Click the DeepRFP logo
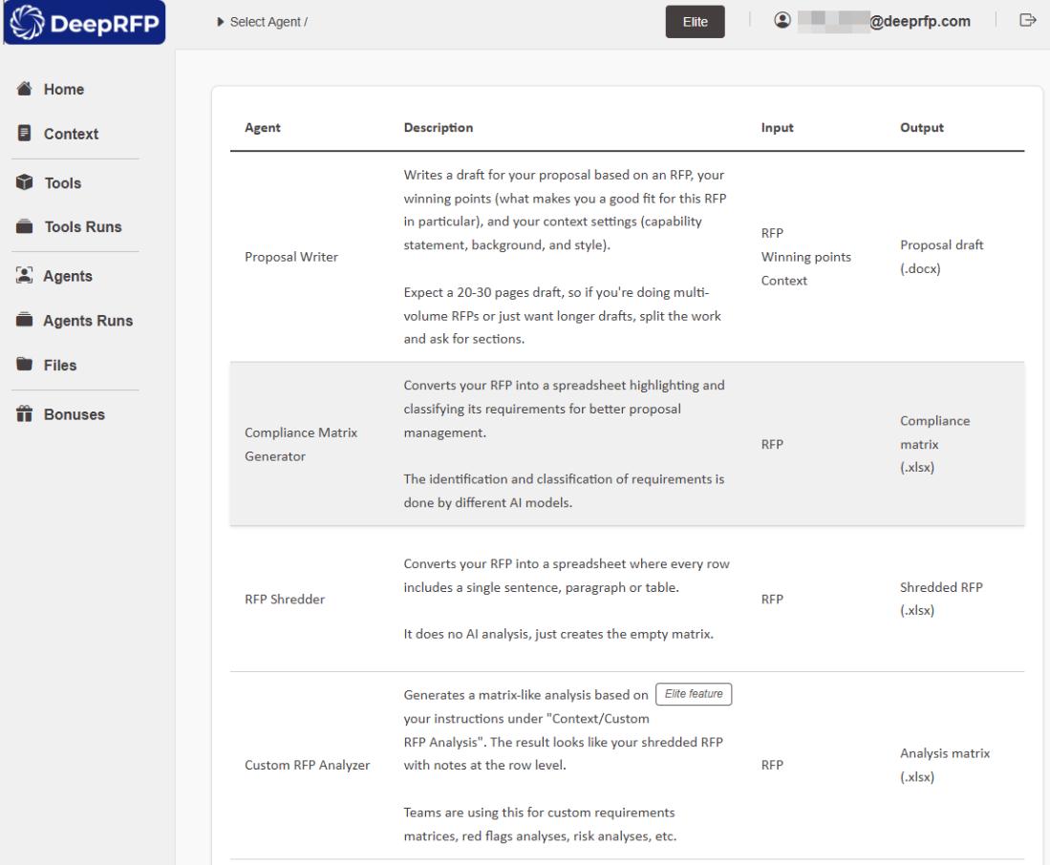 tap(86, 24)
